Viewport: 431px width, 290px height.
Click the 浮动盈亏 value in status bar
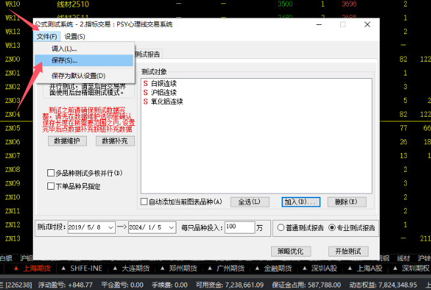(x=80, y=285)
